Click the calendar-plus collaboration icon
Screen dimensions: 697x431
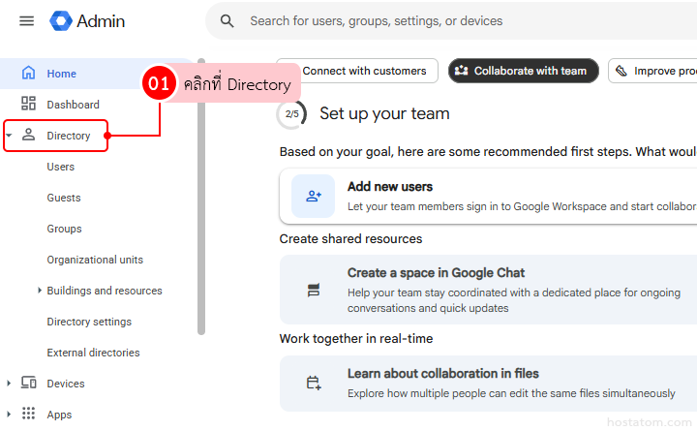click(314, 383)
